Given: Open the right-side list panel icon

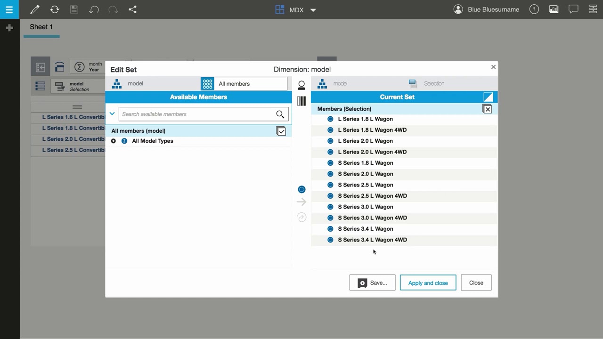Looking at the screenshot, I should coord(593,9).
